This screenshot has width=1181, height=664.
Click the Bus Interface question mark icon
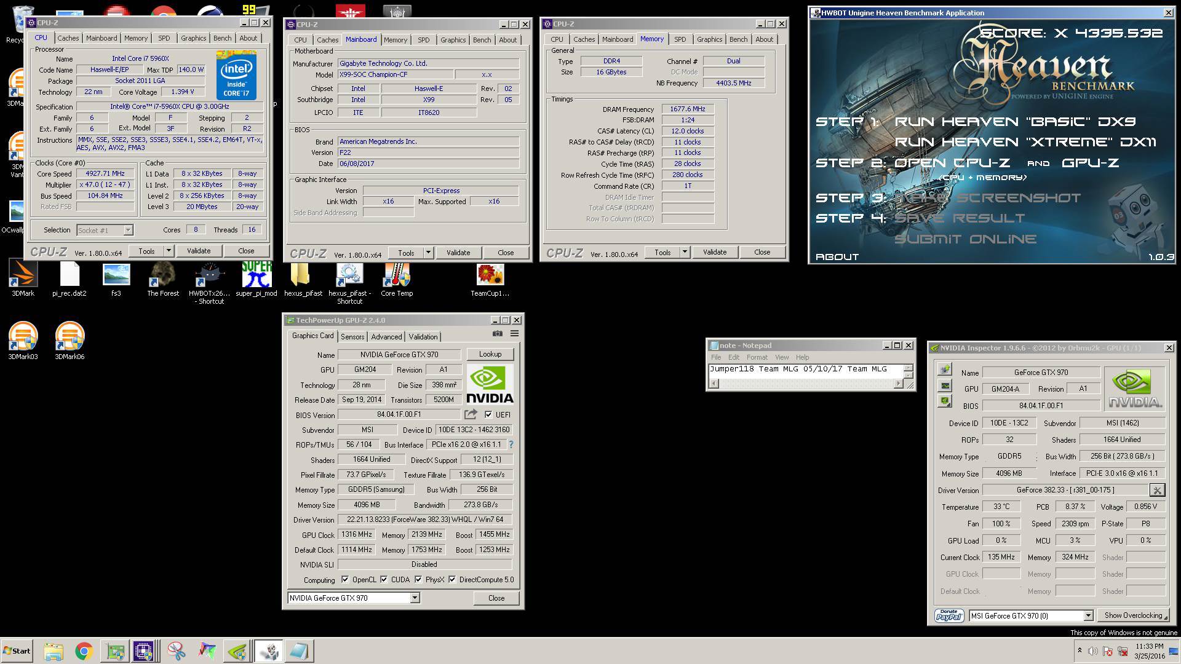tap(511, 445)
